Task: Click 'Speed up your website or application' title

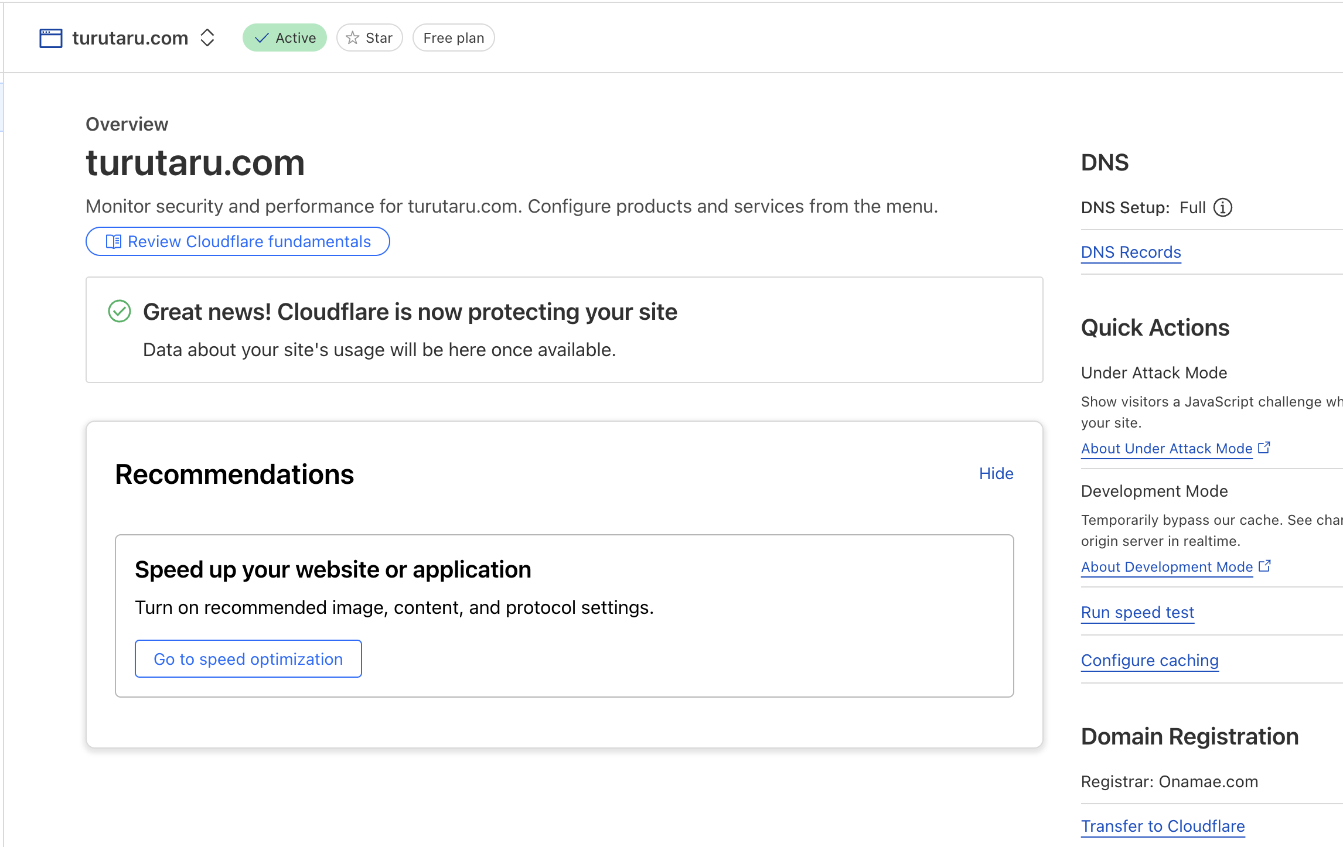Action: tap(333, 569)
